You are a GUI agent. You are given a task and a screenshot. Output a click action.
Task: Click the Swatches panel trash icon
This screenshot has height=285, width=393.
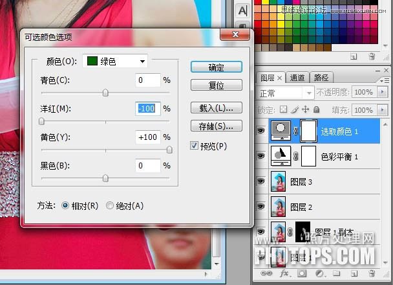pos(372,56)
